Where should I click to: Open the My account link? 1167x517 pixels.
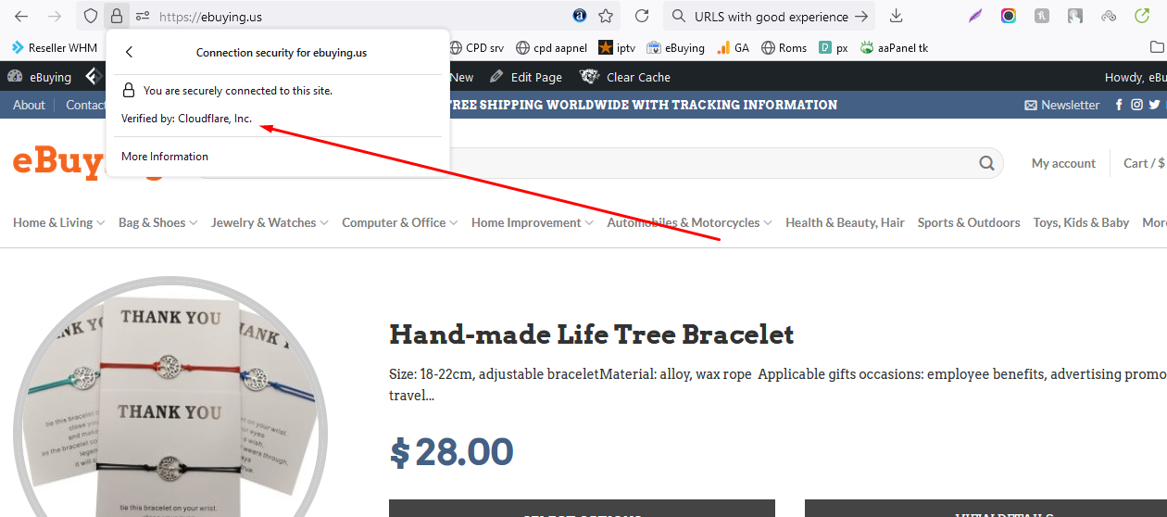pyautogui.click(x=1063, y=163)
